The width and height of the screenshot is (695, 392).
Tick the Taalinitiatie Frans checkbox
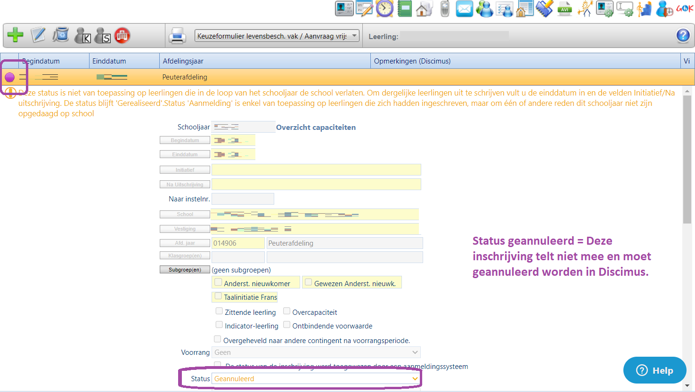(x=218, y=296)
